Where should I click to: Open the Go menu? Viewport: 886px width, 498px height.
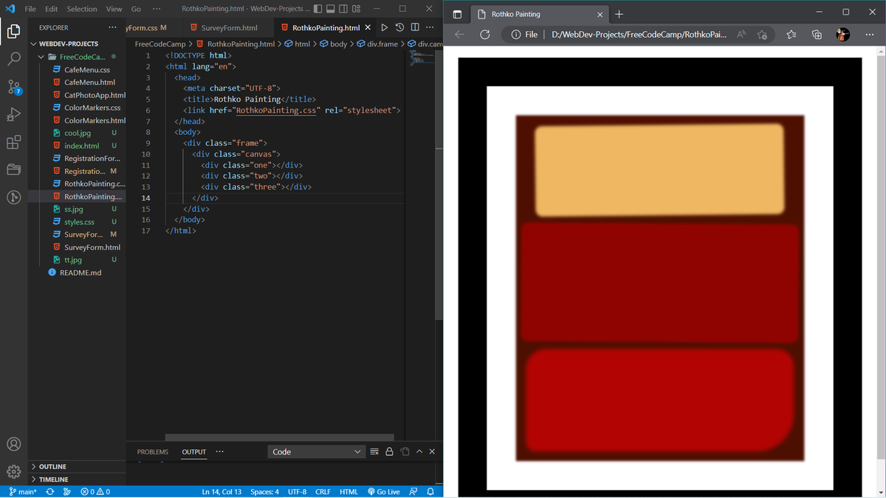[136, 9]
